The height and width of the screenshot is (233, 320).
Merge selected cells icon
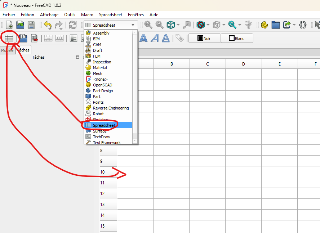48,38
